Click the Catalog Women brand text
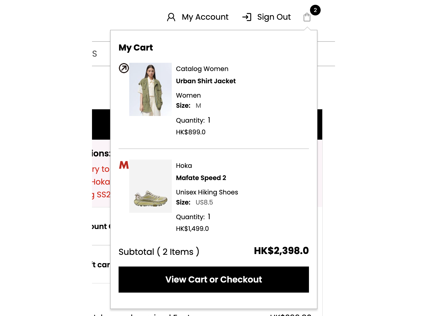Viewport: 427px width, 316px height. [x=202, y=69]
